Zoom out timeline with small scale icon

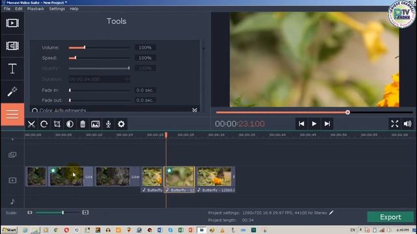tap(30, 213)
